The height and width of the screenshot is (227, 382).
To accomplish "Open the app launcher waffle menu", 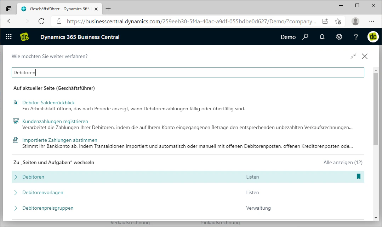I will coord(9,37).
